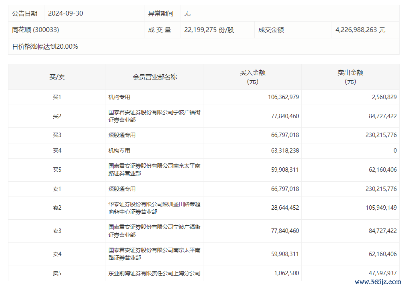Viewport: 404px width, 288px height.
Task: Click the 会员营业部名称 column header
Action: pyautogui.click(x=155, y=77)
